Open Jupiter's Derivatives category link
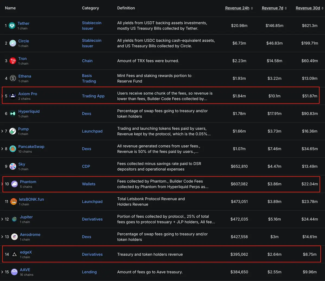Image resolution: width=325 pixels, height=281 pixels. [x=92, y=219]
